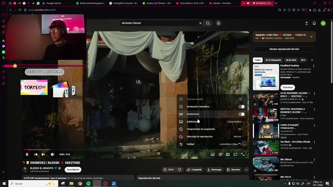Open the Mix: Blessd playlist thumbnail
The width and height of the screenshot is (333, 187).
tap(266, 165)
